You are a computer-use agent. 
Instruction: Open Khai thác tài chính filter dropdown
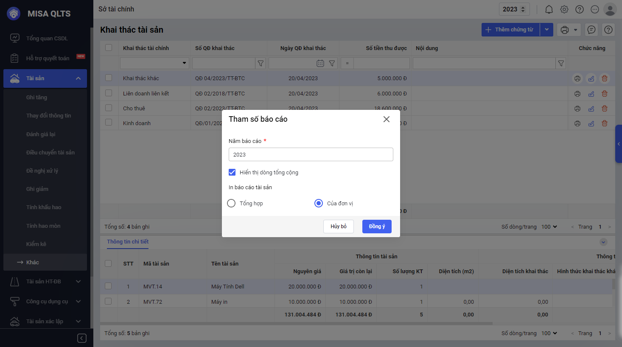[x=184, y=63]
